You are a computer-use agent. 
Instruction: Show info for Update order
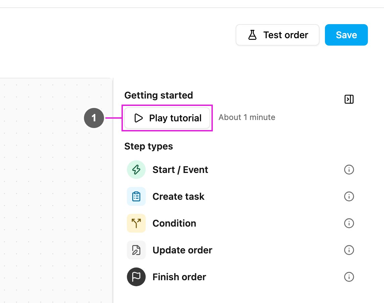coord(349,250)
